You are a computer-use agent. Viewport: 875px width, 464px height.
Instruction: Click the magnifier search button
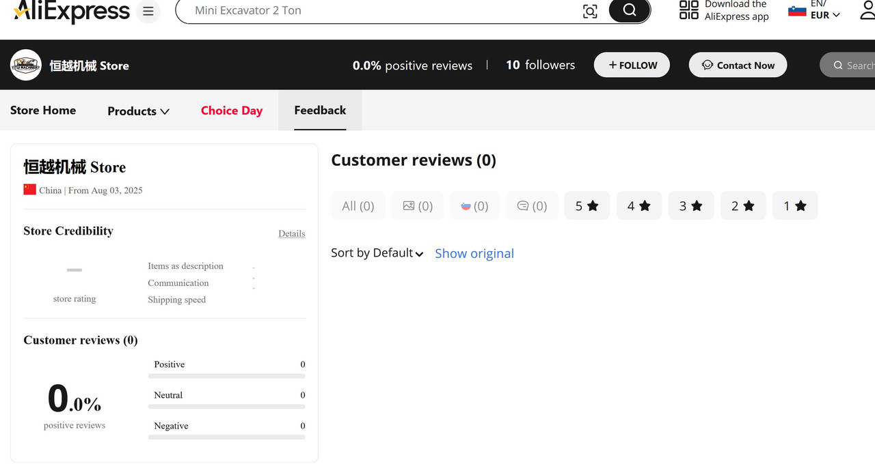[x=630, y=10]
